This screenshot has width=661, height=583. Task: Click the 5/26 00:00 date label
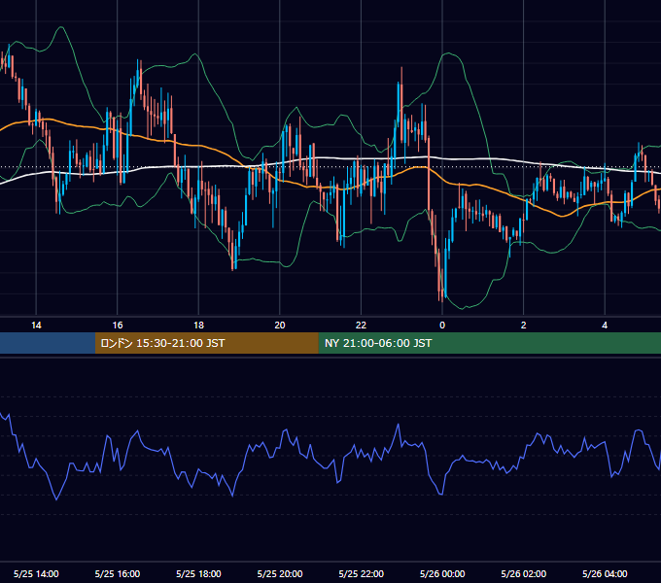pos(442,573)
